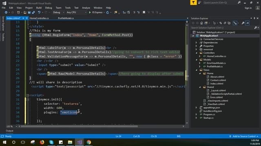261x146 pixels.
Task: Click the Find in Files toolbar icon
Action: pos(116,13)
